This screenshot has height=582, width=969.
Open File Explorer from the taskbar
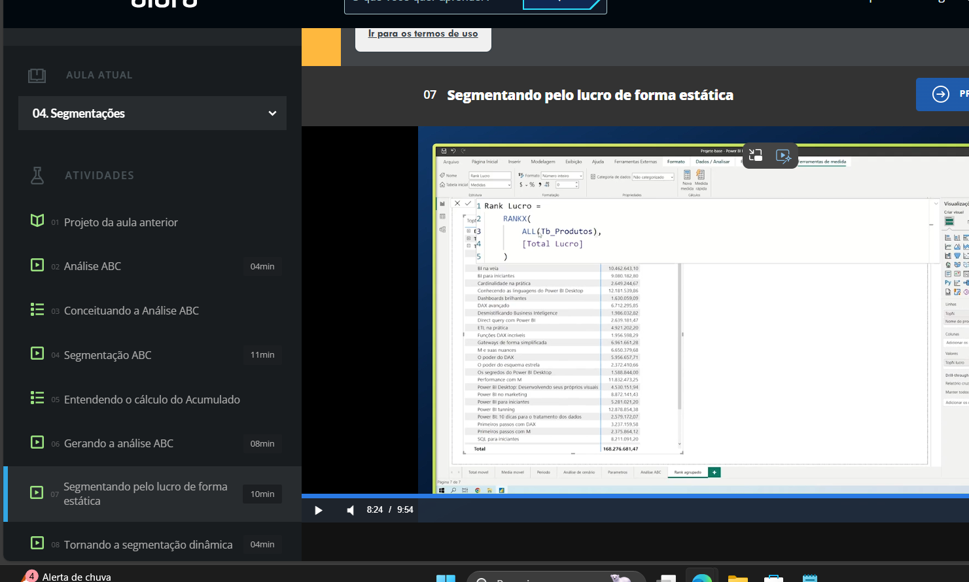click(737, 577)
